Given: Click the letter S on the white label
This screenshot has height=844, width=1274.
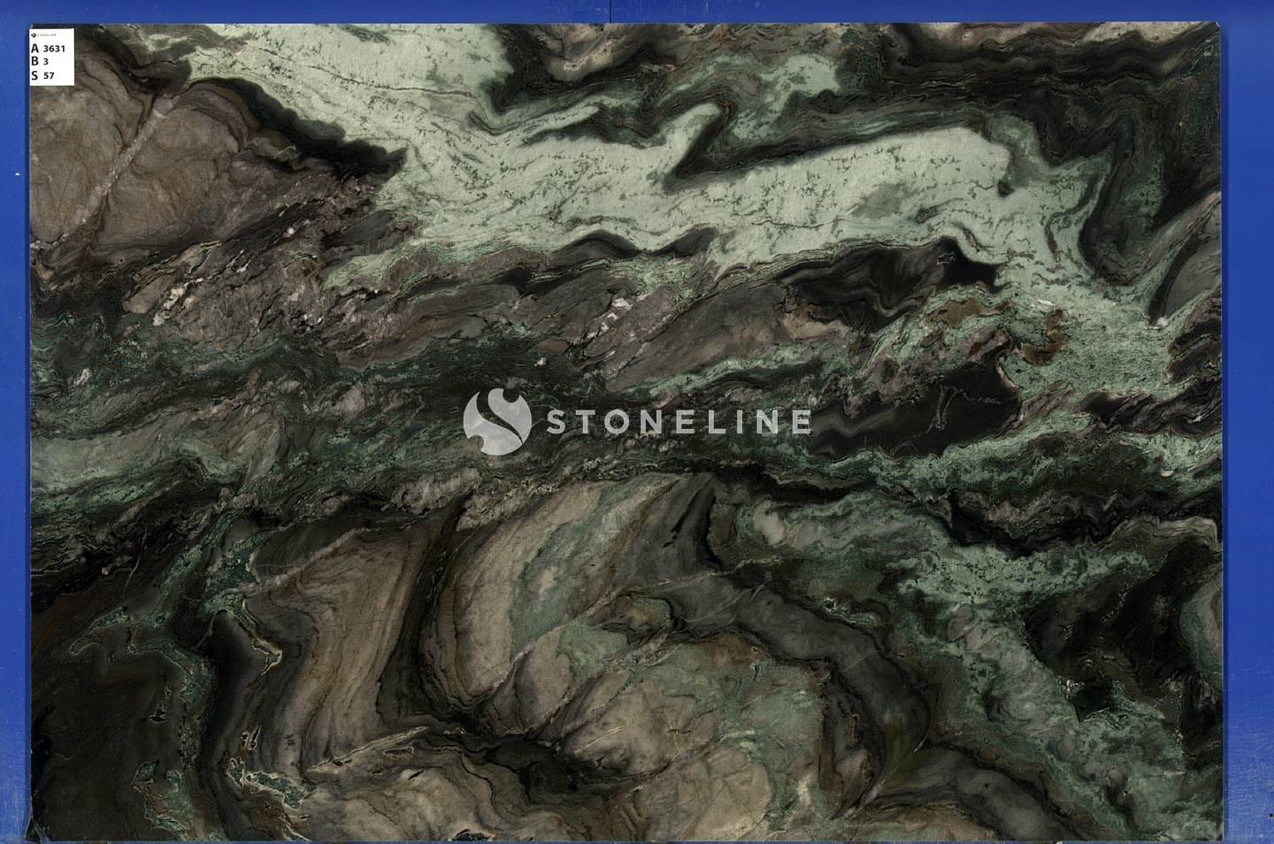Looking at the screenshot, I should [35, 75].
